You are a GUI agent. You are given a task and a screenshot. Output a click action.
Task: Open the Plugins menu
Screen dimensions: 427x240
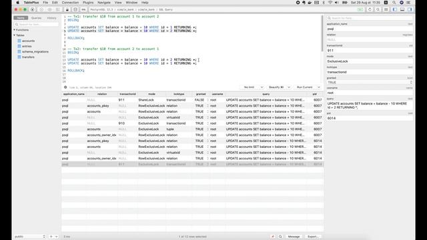pyautogui.click(x=88, y=3)
